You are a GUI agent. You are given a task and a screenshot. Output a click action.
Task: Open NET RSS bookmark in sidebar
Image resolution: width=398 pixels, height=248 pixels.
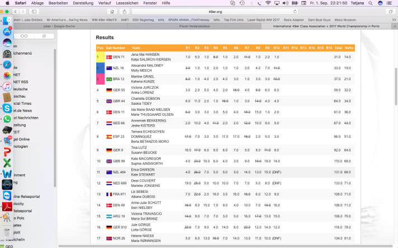pyautogui.click(x=21, y=82)
